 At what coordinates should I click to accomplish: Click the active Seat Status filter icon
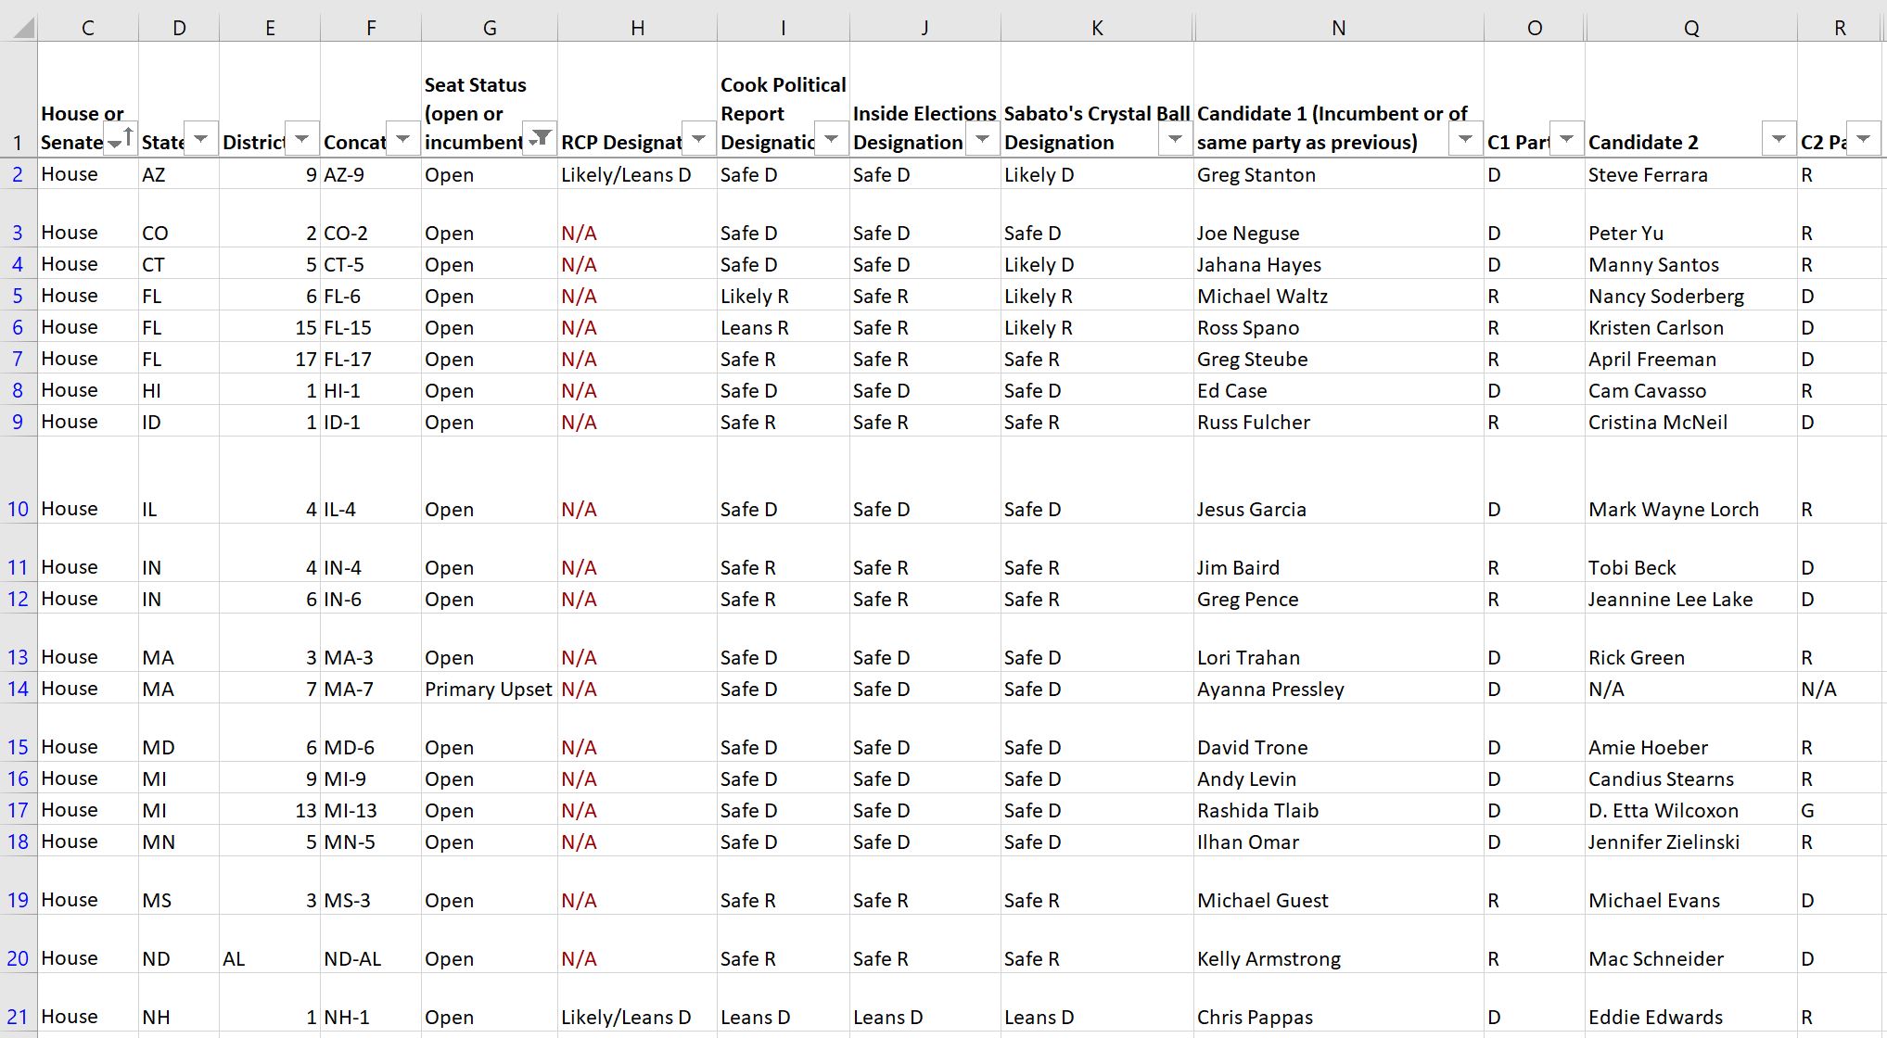click(x=540, y=140)
